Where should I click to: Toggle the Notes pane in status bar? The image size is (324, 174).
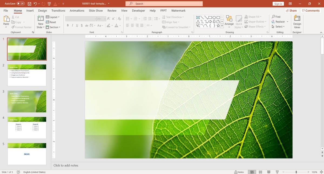239,172
